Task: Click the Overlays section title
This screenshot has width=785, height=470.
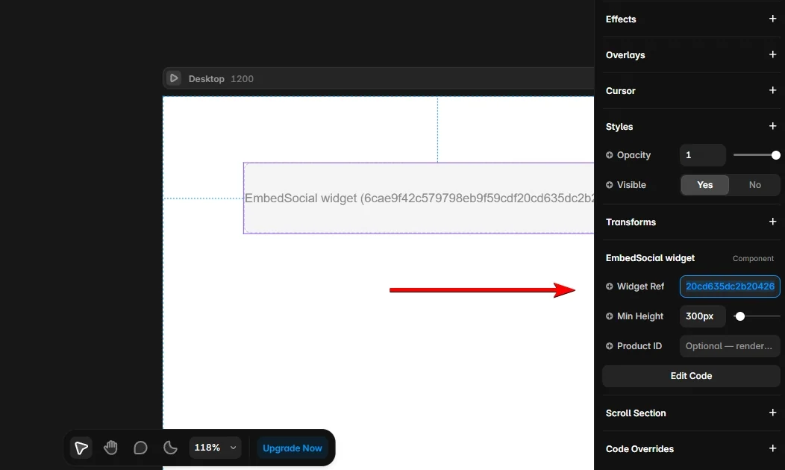Action: coord(625,55)
